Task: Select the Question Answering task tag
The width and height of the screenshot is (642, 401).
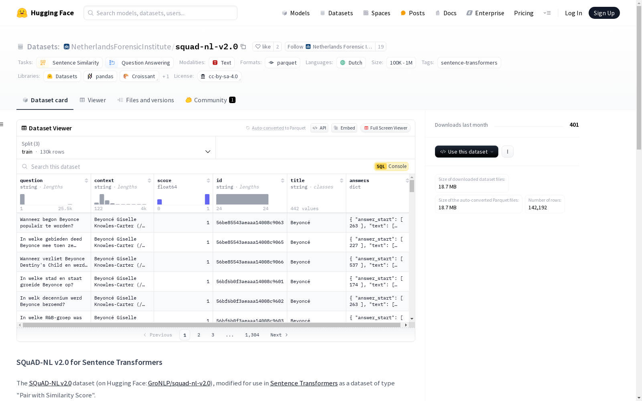Action: pyautogui.click(x=140, y=63)
